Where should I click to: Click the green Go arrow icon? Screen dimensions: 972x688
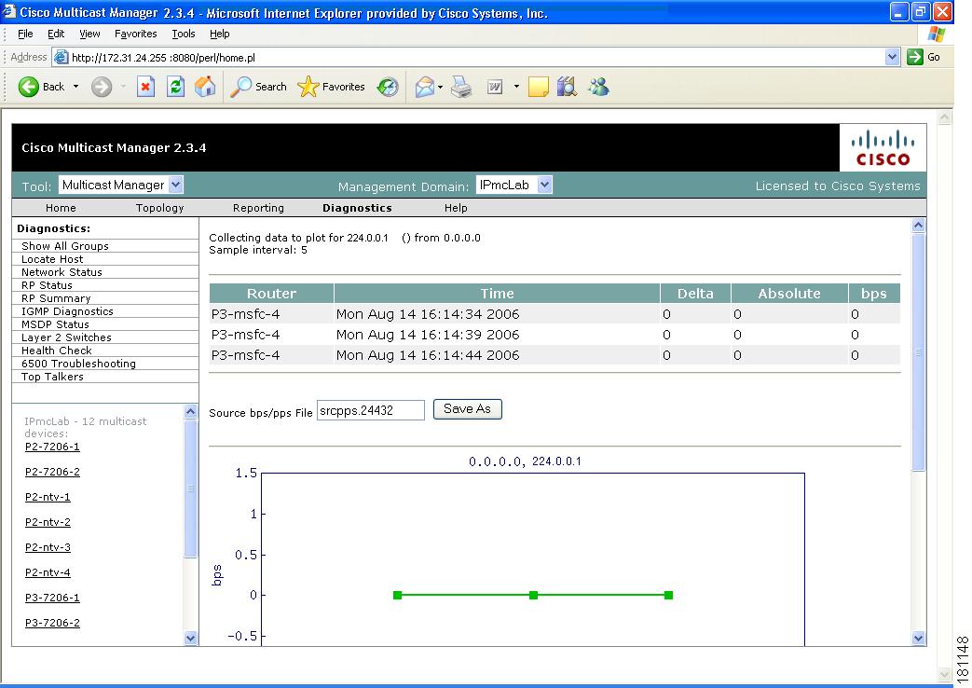coord(915,57)
